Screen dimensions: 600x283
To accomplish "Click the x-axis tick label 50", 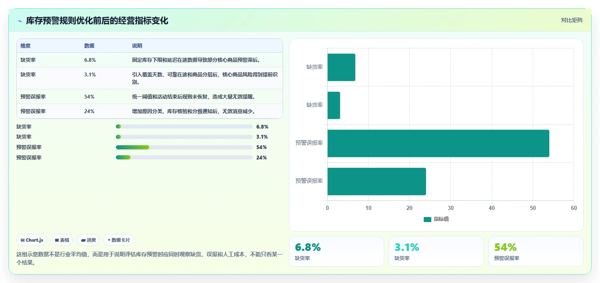I will pyautogui.click(x=533, y=208).
